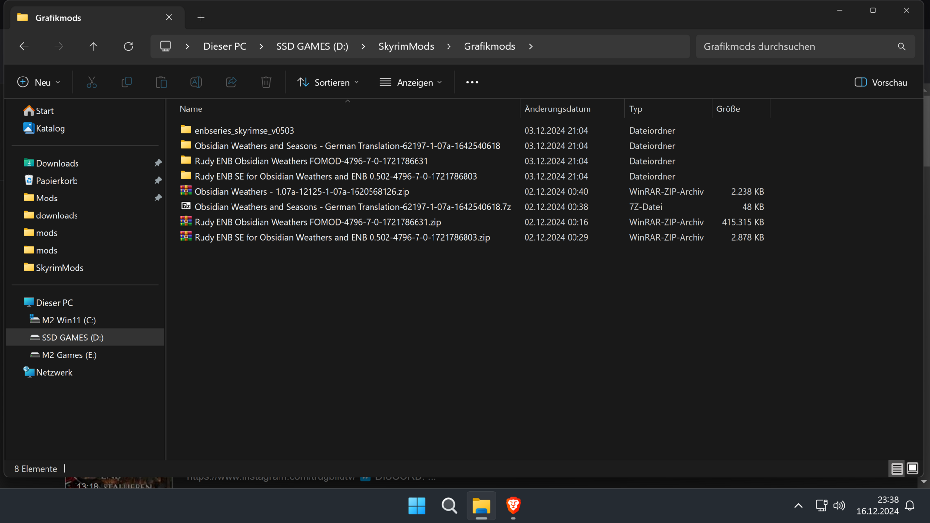Viewport: 930px width, 523px height.
Task: Unpin Downloads using its pin icon
Action: pos(158,163)
